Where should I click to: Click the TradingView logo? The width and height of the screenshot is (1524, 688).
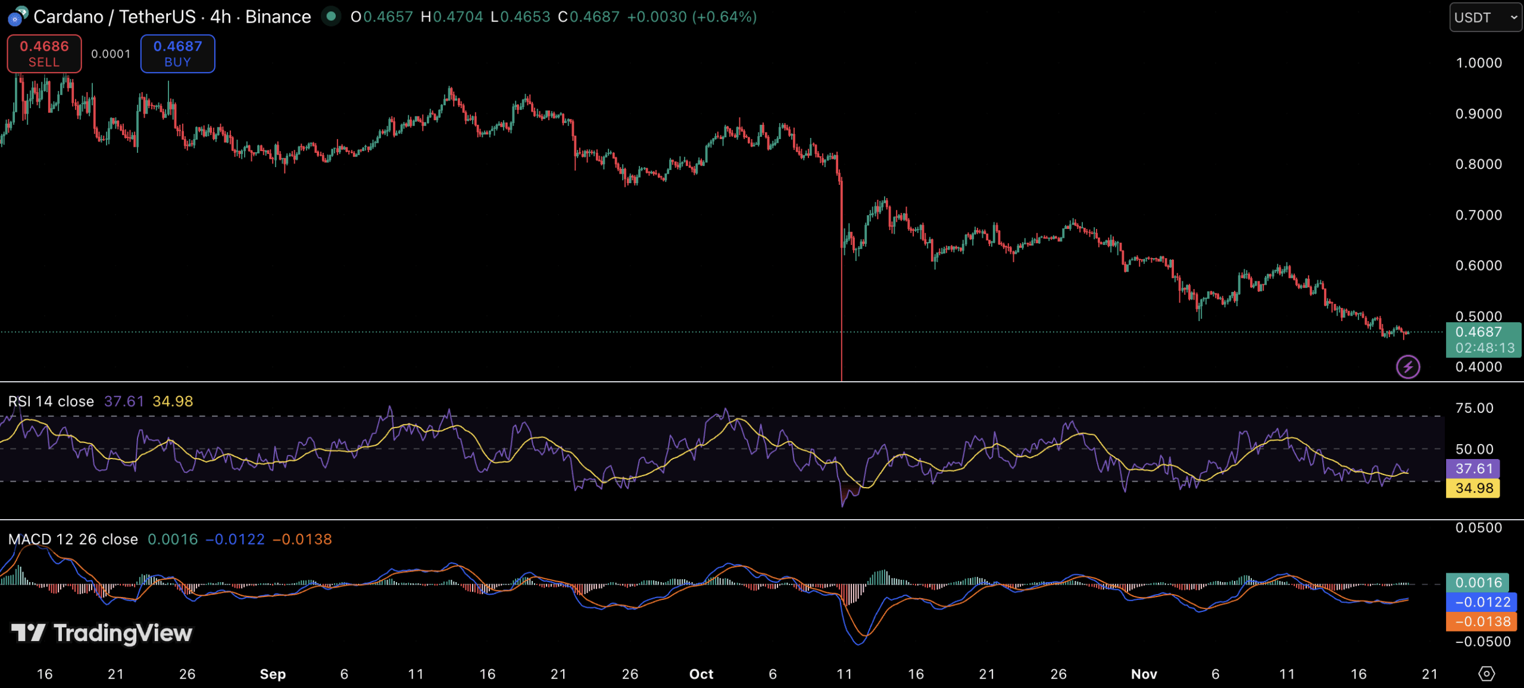(x=102, y=633)
